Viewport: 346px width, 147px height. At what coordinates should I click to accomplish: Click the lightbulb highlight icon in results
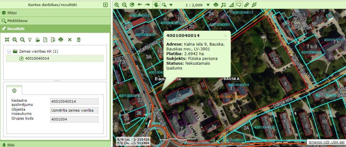click(30, 39)
